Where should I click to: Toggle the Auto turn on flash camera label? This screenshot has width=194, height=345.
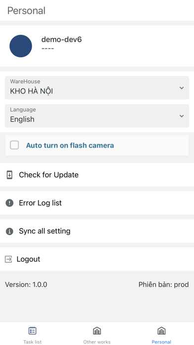point(70,145)
